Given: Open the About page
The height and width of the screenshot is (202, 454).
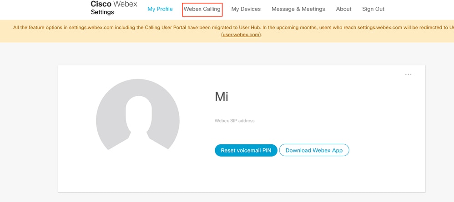Looking at the screenshot, I should pos(344,9).
